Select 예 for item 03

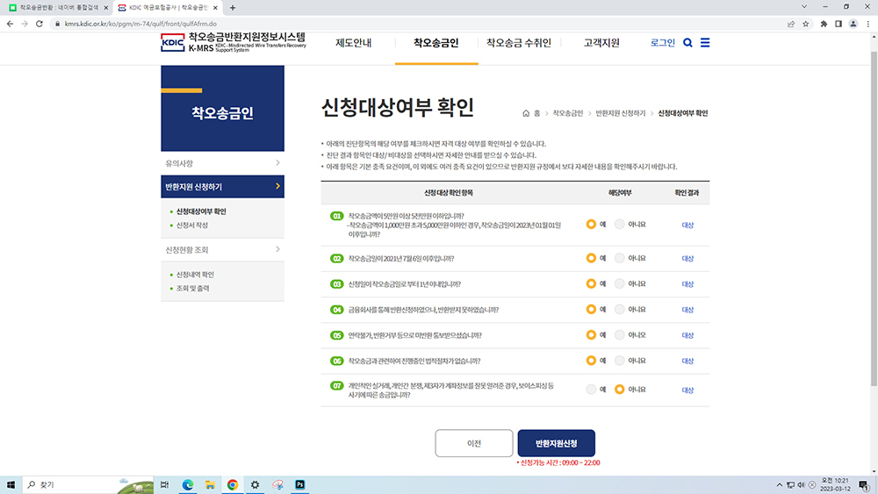point(591,283)
